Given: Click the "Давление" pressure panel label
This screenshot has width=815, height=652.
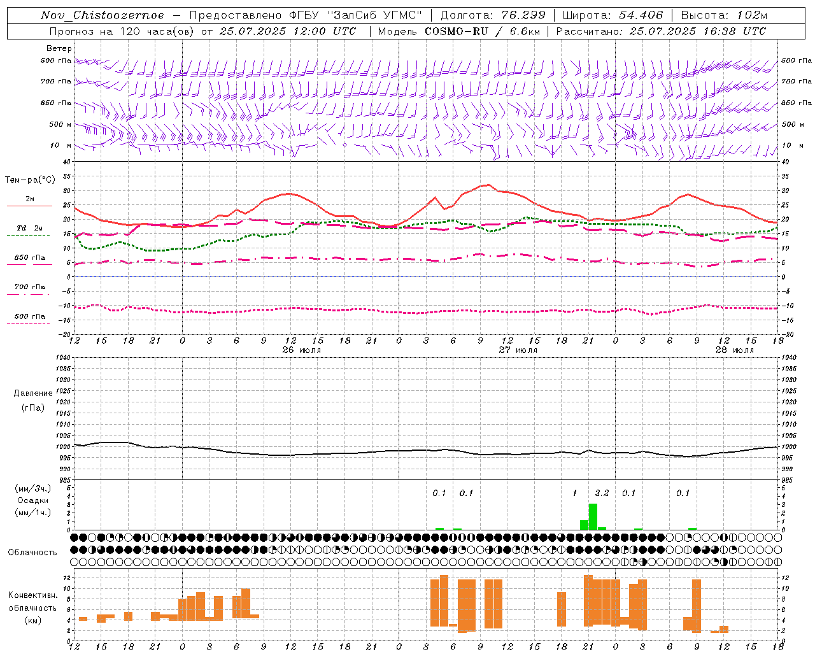Looking at the screenshot, I should (33, 393).
